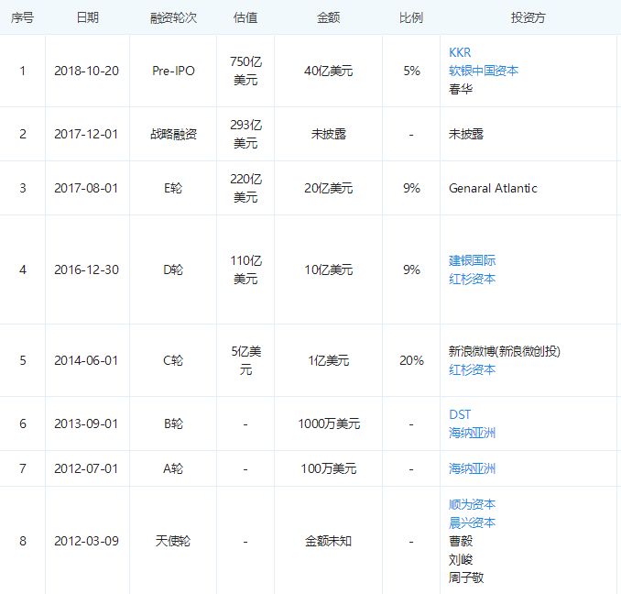Screen dimensions: 621x594
Task: Click the 投资方 column header
Action: click(528, 17)
